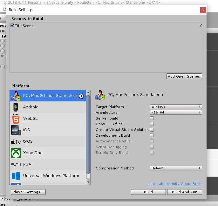Select the iOS platform row

pos(48,130)
